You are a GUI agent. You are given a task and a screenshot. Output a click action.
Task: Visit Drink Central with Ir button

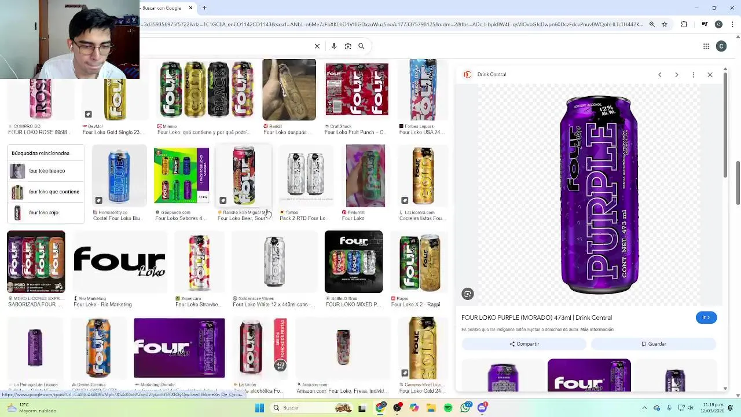706,317
